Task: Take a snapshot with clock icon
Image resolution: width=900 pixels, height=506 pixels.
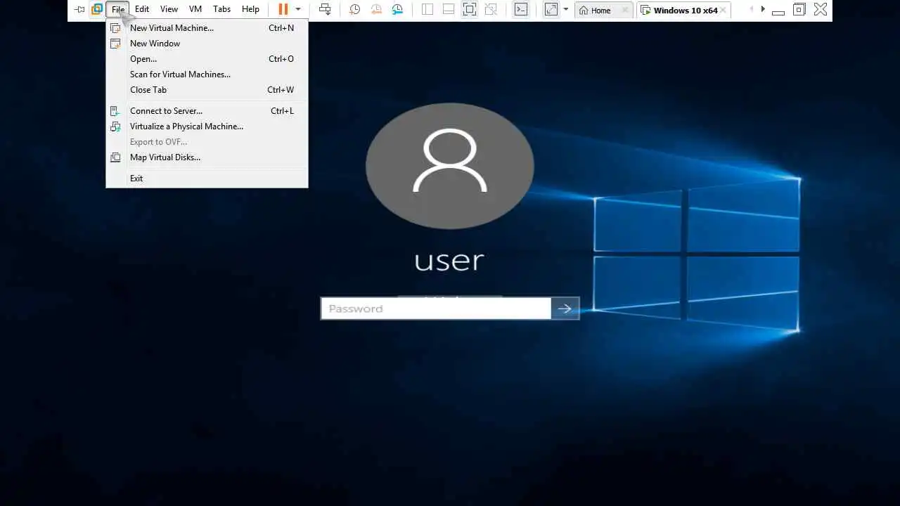Action: (x=355, y=9)
